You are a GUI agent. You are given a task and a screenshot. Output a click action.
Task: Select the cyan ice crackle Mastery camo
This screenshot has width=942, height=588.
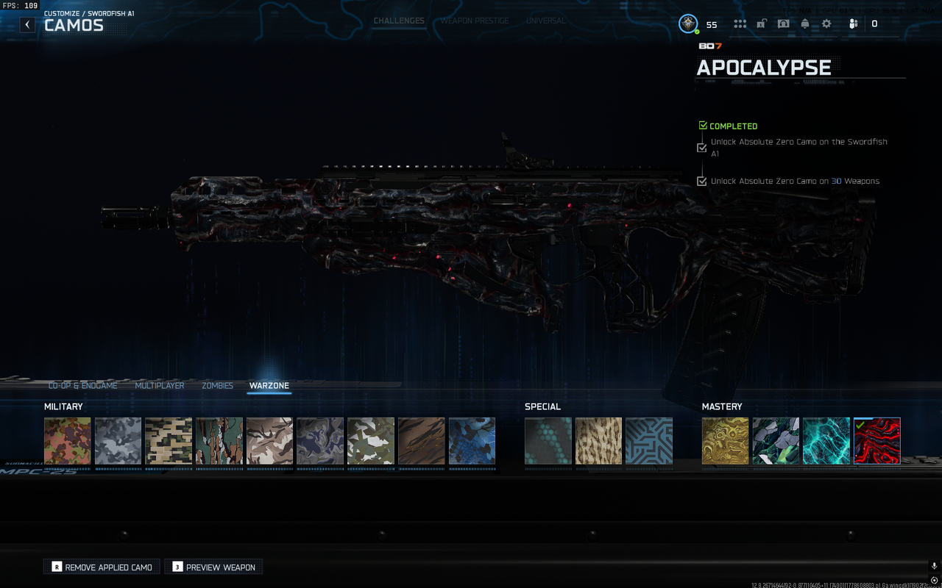[x=826, y=441]
